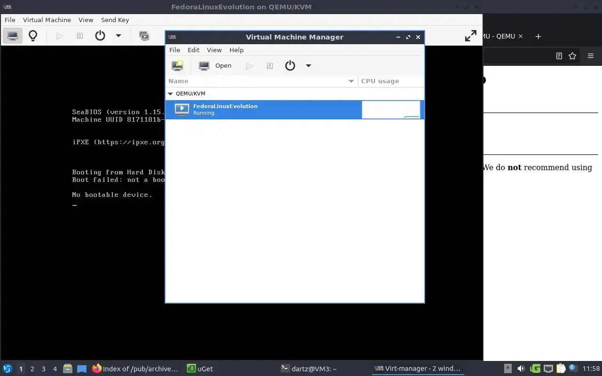Click the CPU usage column header
602x376 pixels.
[x=391, y=81]
